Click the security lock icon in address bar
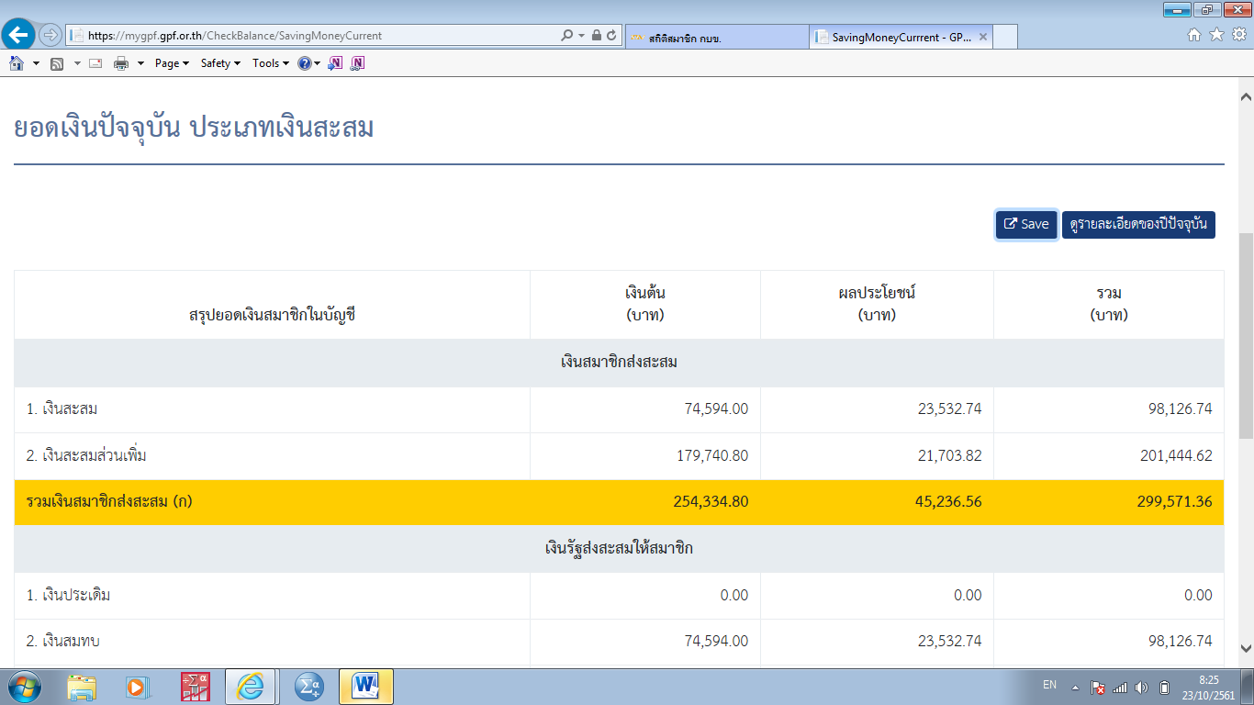 (597, 36)
